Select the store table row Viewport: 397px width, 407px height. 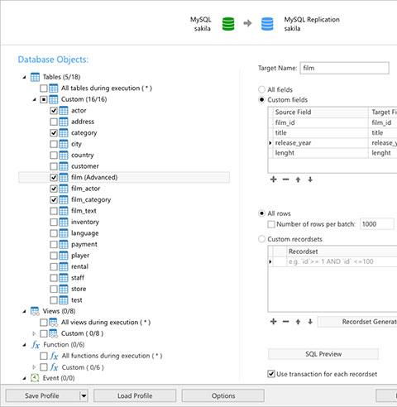[x=124, y=289]
